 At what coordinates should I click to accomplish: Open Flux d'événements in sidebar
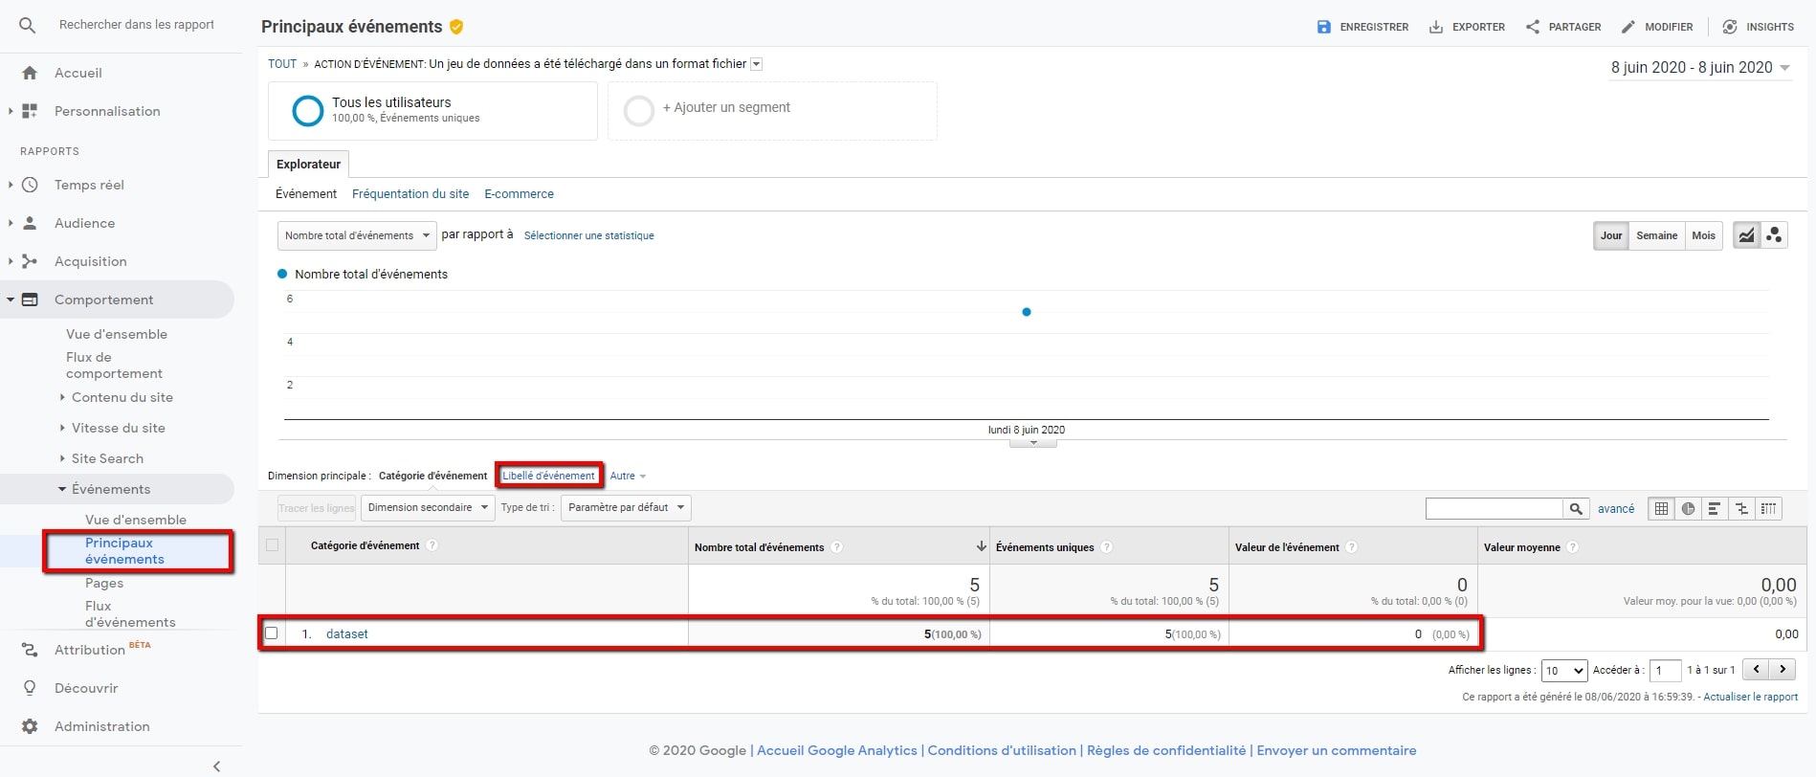coord(130,614)
